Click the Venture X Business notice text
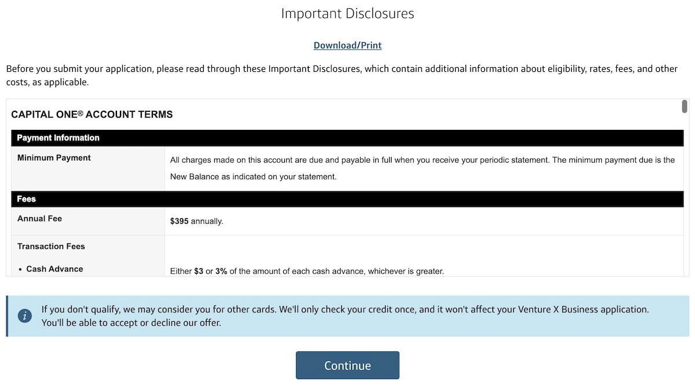This screenshot has height=386, width=695. click(345, 309)
